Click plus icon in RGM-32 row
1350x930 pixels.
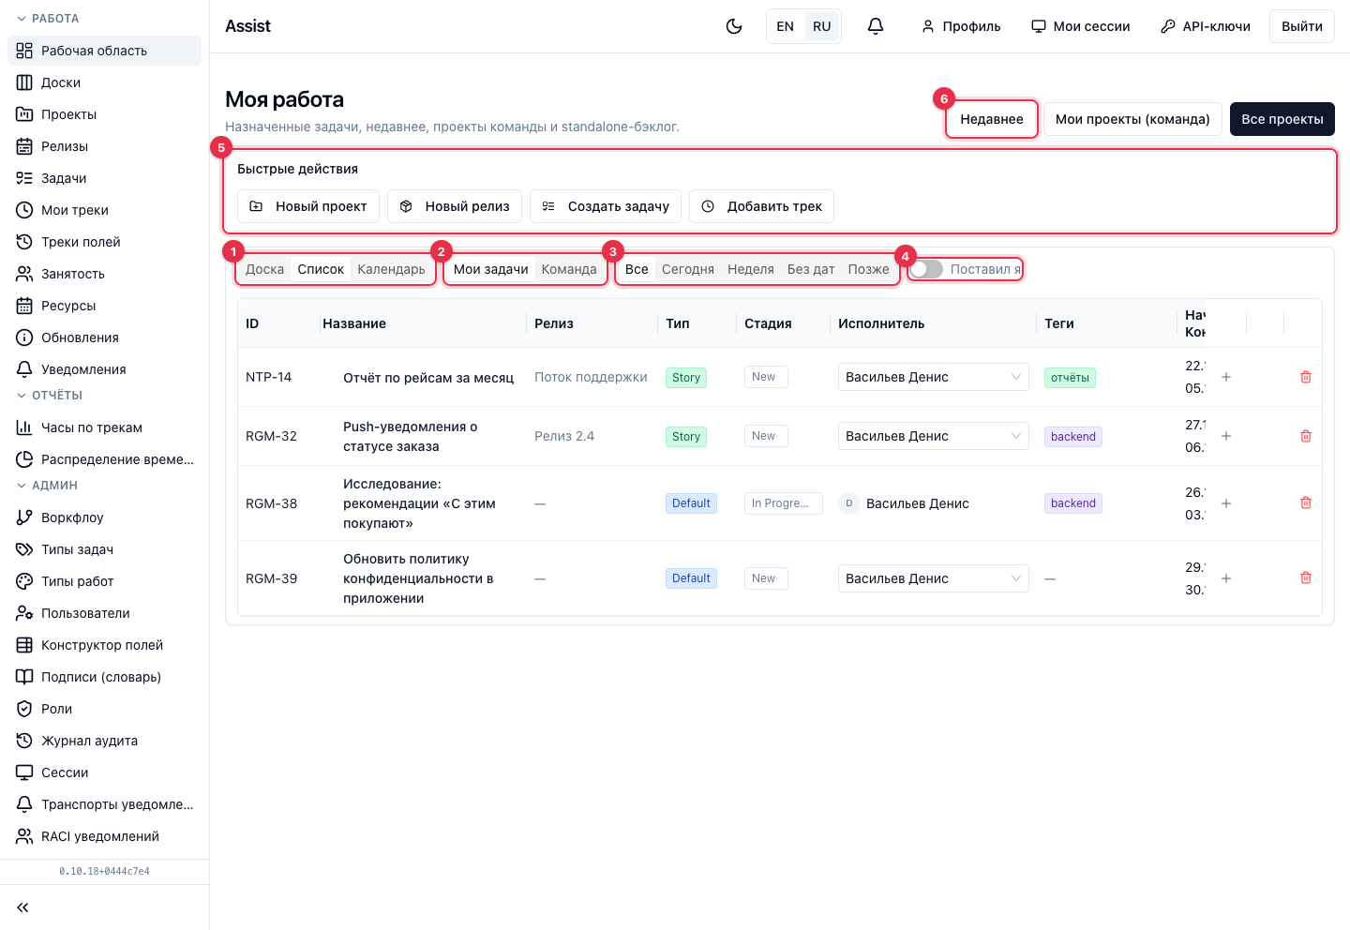click(x=1226, y=436)
